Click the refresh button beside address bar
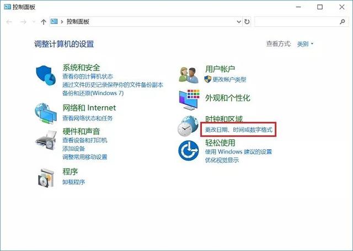Viewport: 353px width, 251px height. [x=247, y=22]
